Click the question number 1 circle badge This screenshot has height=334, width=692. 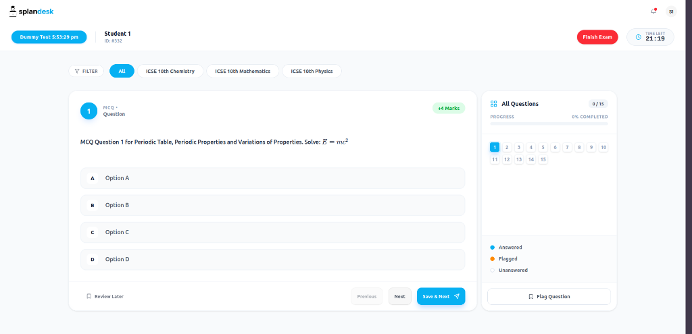(89, 111)
